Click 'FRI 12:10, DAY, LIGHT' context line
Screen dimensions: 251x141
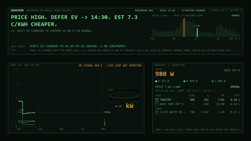(185, 91)
